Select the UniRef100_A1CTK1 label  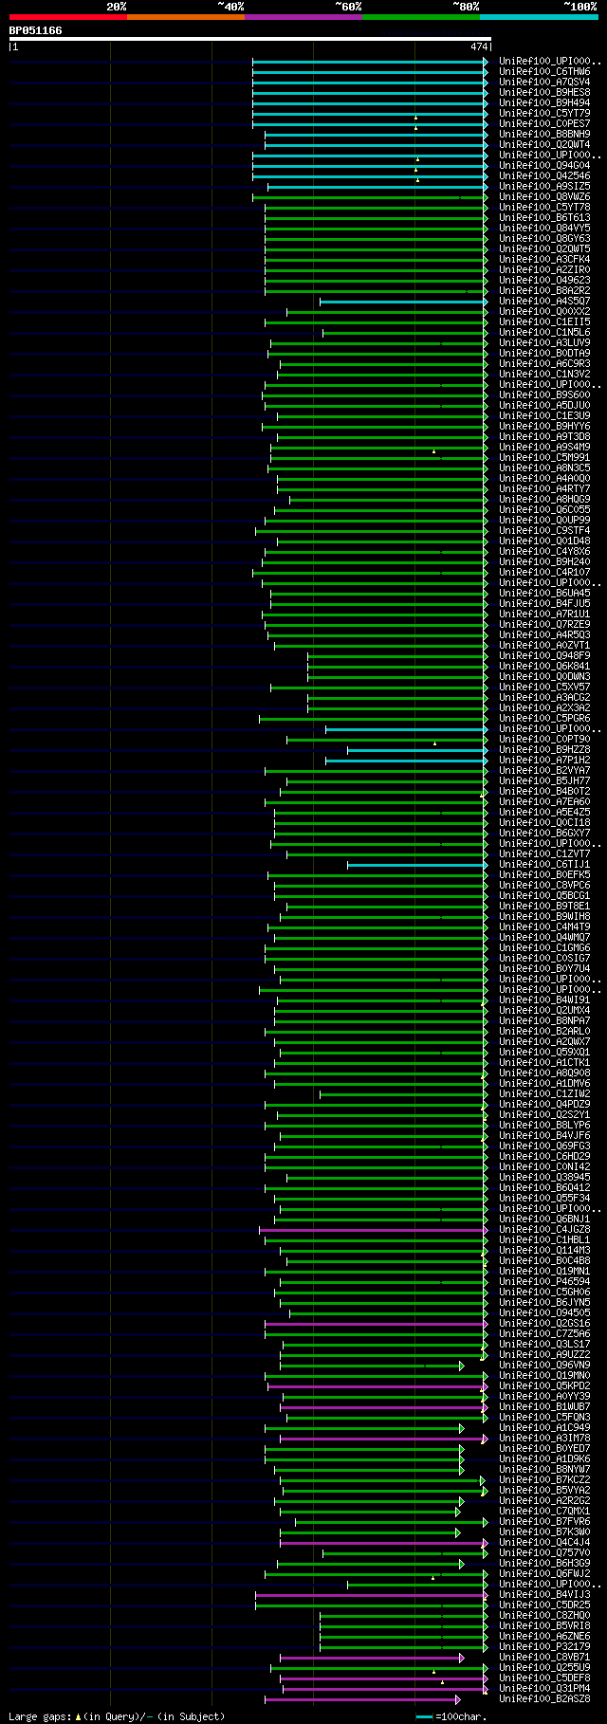pyautogui.click(x=544, y=1062)
